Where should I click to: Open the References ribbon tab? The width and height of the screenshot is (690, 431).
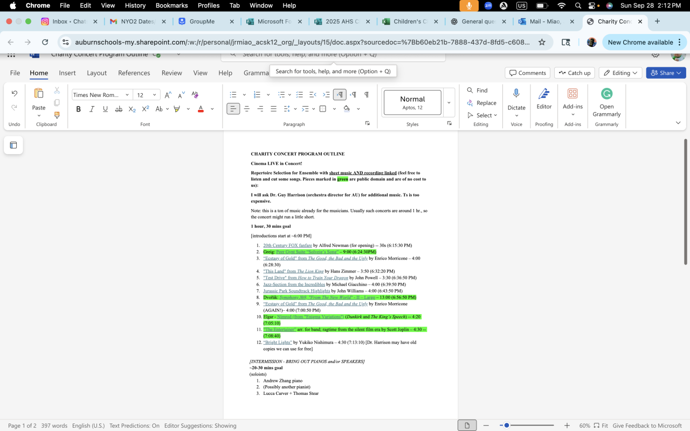(x=134, y=73)
